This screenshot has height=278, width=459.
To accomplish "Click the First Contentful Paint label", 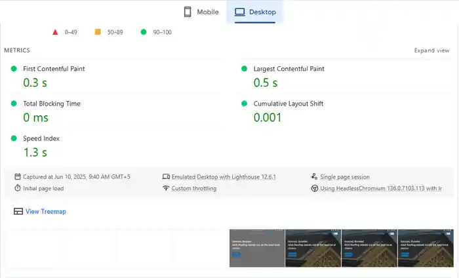I will click(54, 69).
